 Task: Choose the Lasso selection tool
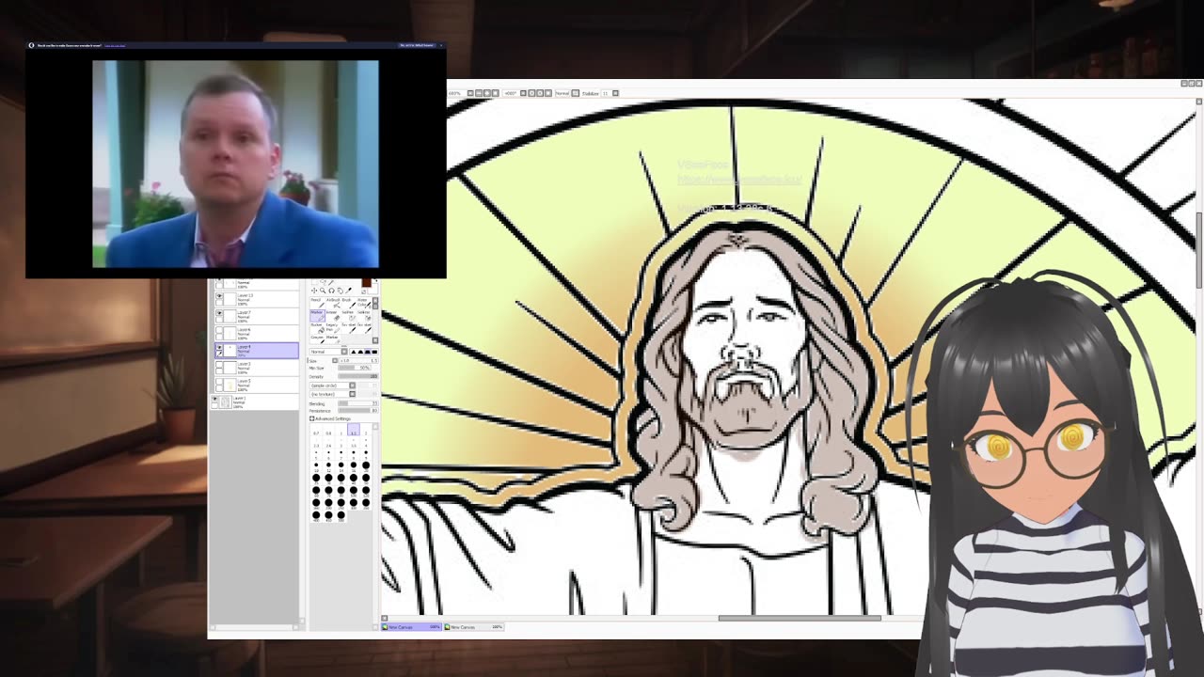pyautogui.click(x=323, y=281)
